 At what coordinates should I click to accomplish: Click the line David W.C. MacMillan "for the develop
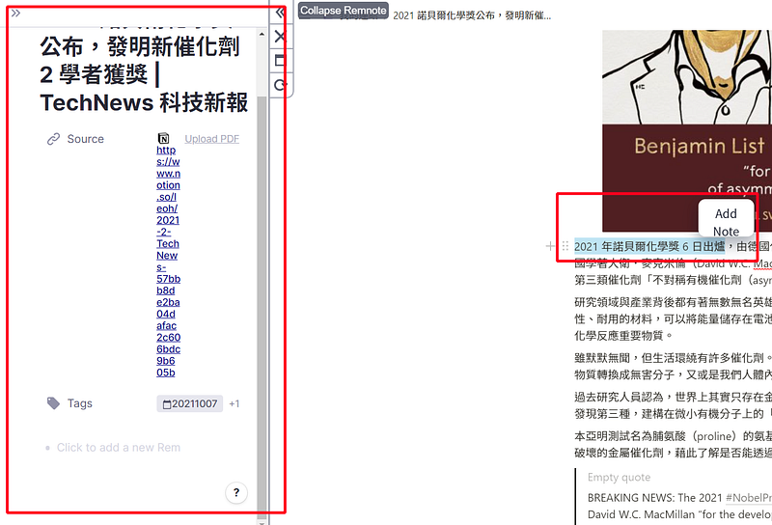click(x=679, y=514)
